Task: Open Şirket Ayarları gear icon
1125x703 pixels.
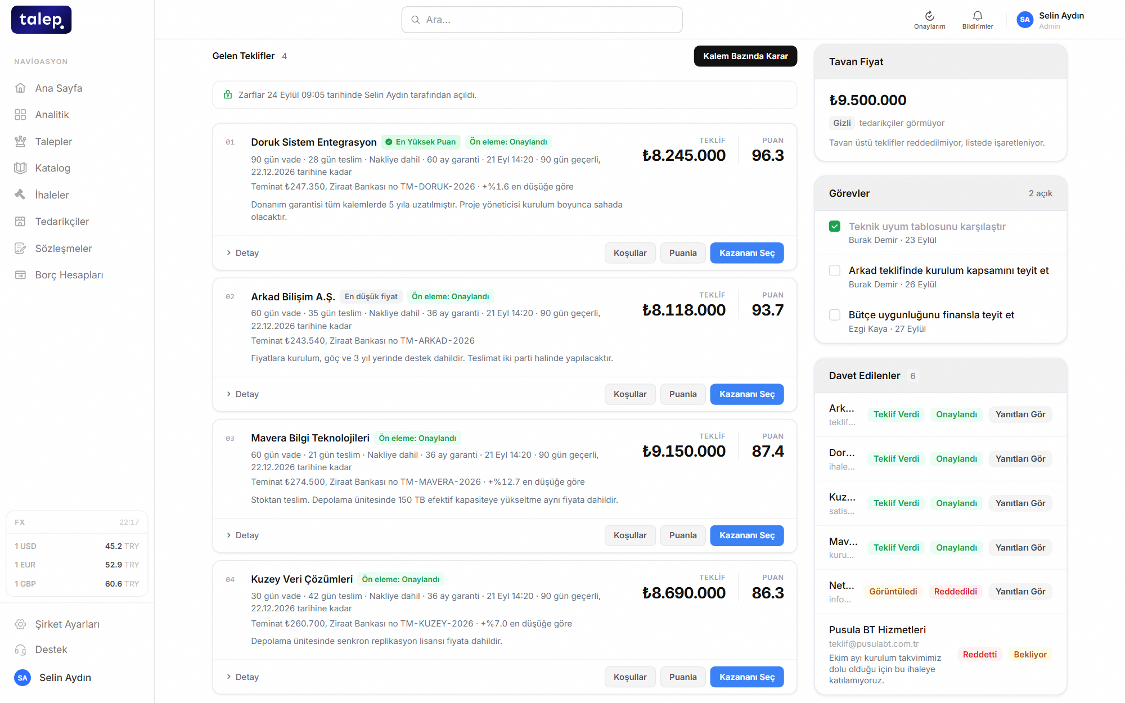Action: pyautogui.click(x=20, y=624)
